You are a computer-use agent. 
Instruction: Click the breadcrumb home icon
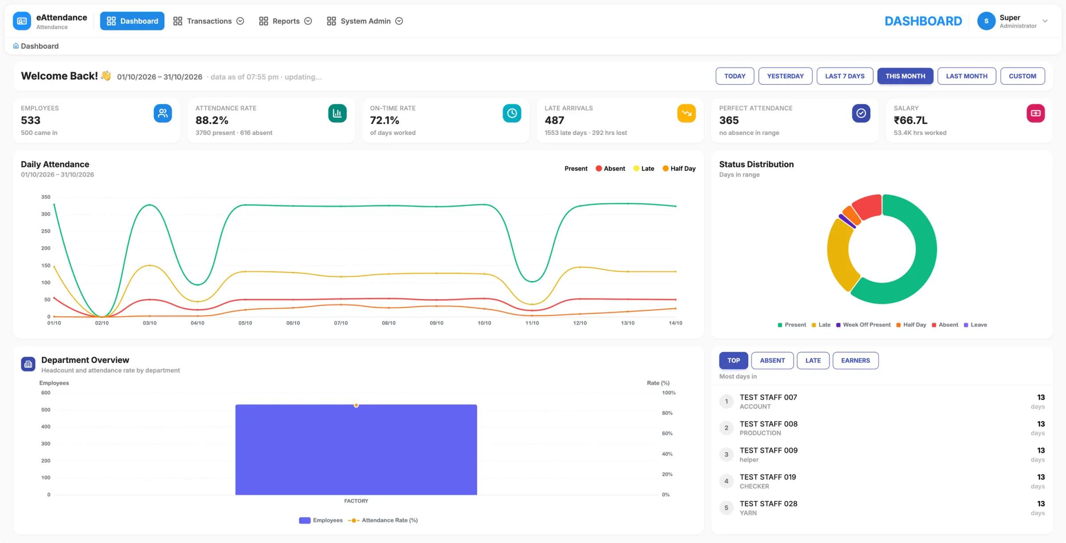(x=16, y=46)
